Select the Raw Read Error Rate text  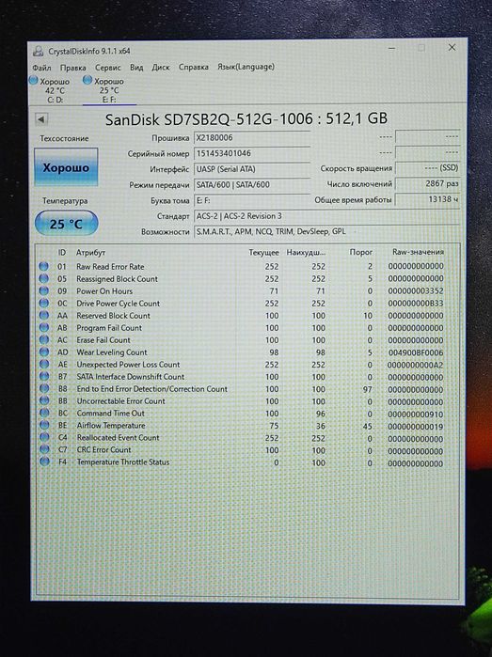(x=110, y=267)
